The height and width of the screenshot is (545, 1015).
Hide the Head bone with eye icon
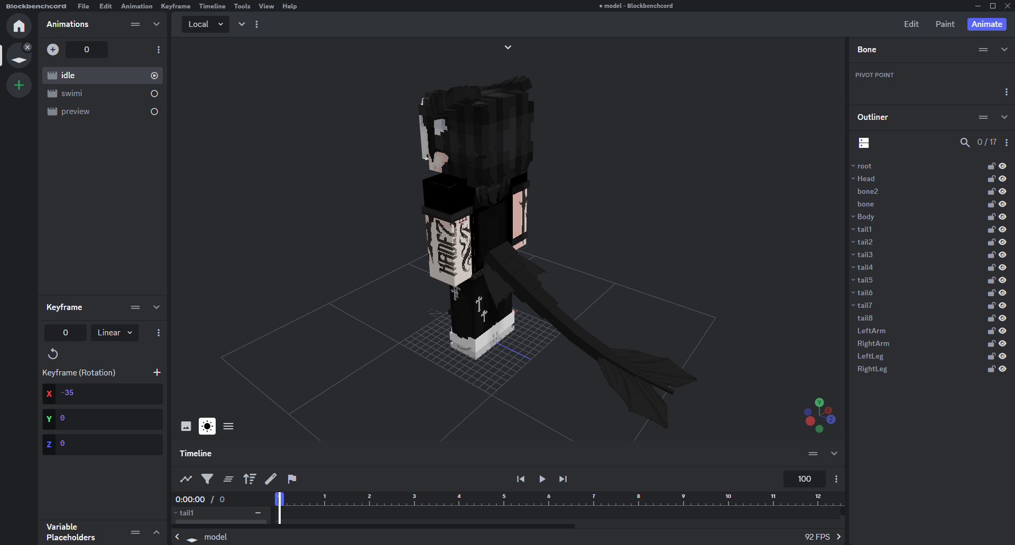[1002, 179]
